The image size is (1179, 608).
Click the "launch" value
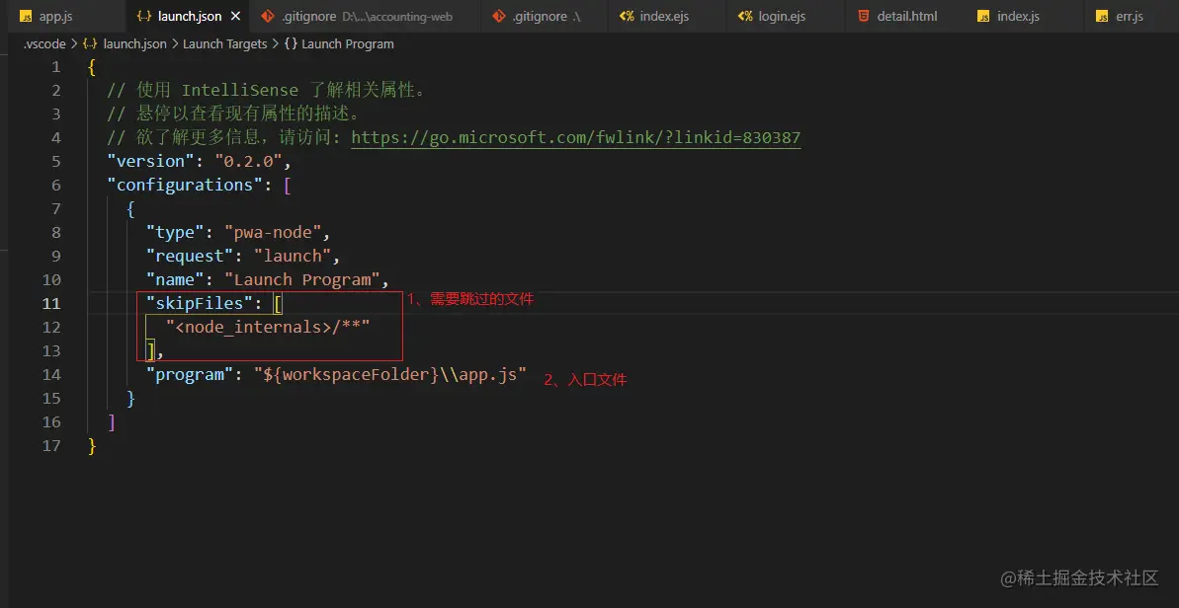(x=293, y=256)
